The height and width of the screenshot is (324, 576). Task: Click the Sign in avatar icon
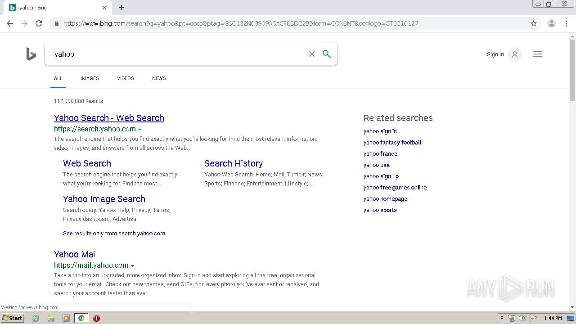pyautogui.click(x=514, y=54)
